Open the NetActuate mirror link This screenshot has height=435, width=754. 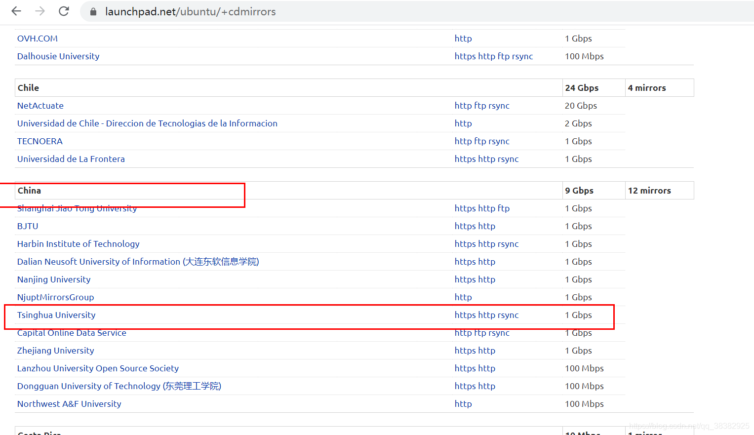click(x=40, y=106)
